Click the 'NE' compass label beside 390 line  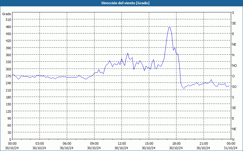point(234,44)
